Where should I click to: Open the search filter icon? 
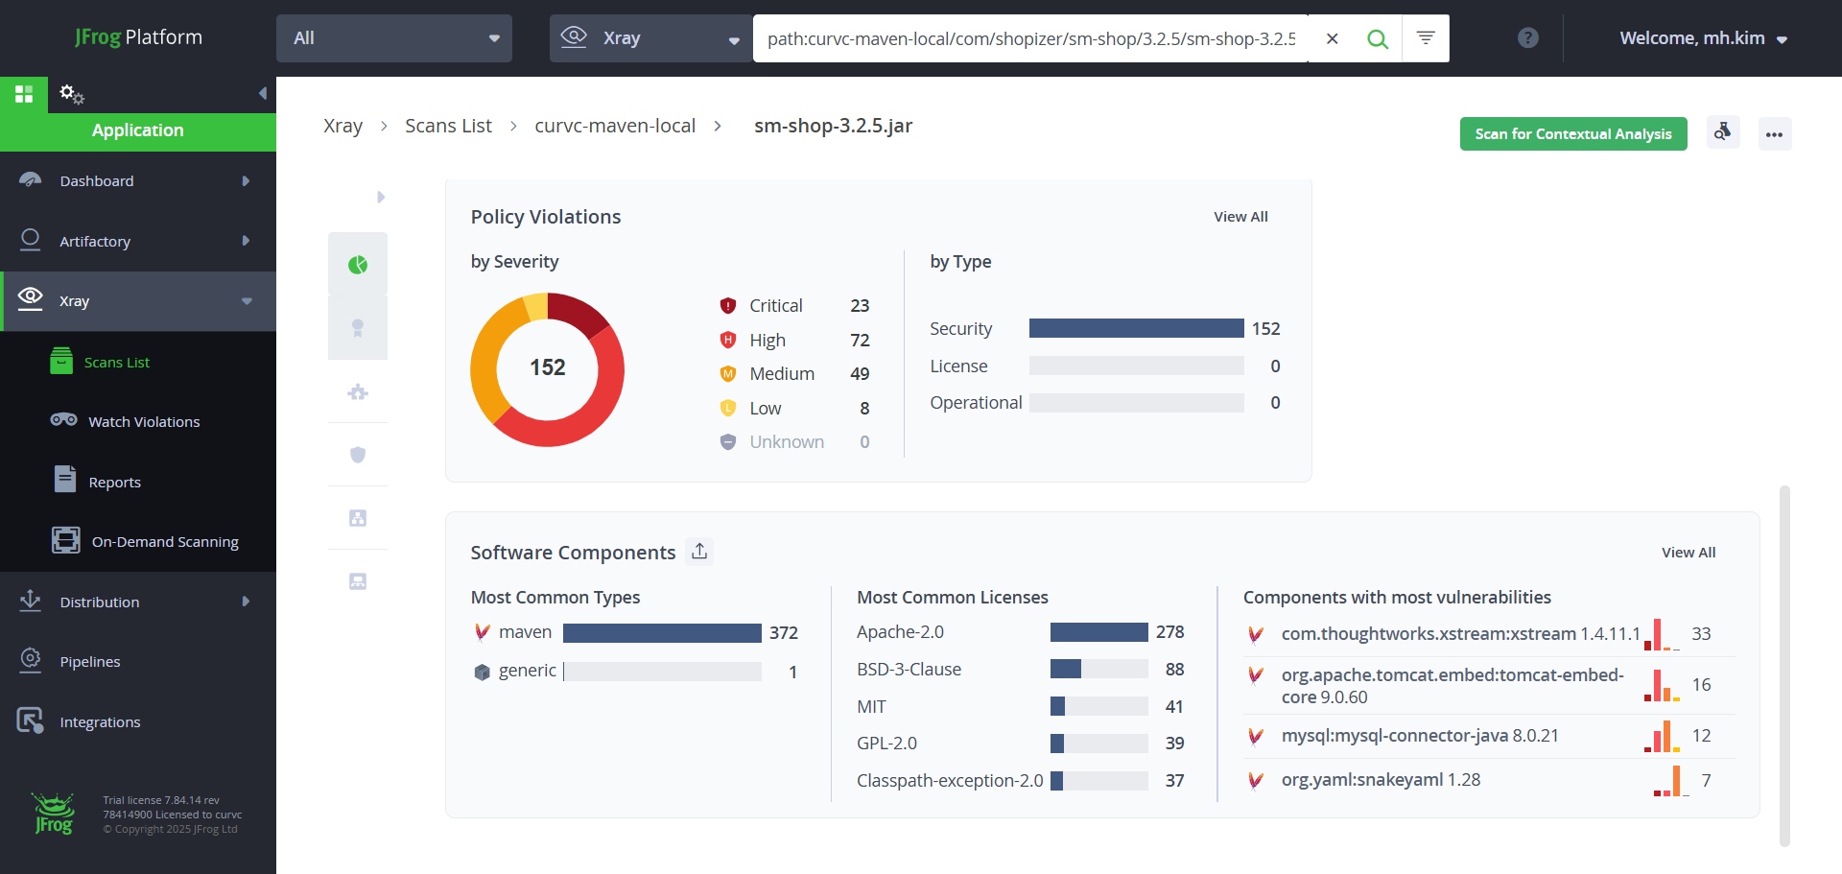(x=1426, y=38)
